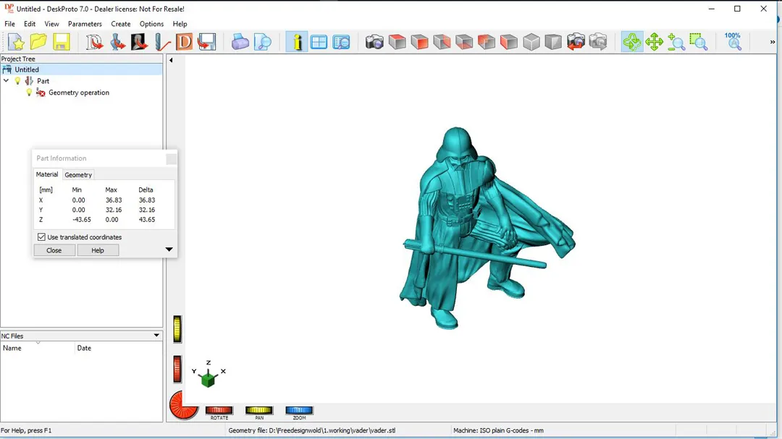Click the list-with-magnifier toolbar icon
Image resolution: width=782 pixels, height=439 pixels.
(x=342, y=42)
